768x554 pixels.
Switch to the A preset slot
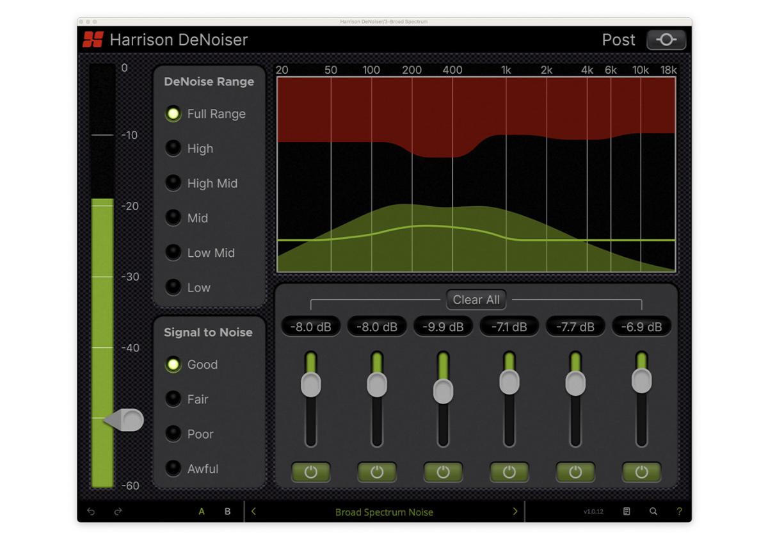(x=202, y=512)
